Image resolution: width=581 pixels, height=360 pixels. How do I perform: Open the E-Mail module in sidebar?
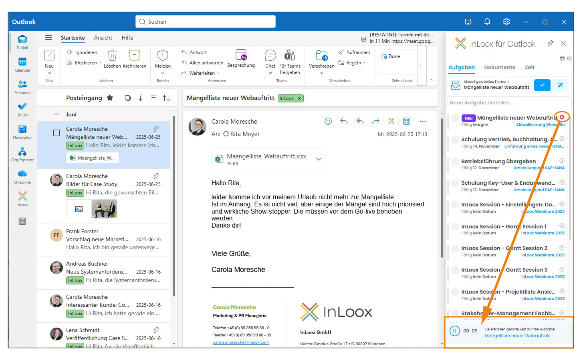(x=22, y=42)
